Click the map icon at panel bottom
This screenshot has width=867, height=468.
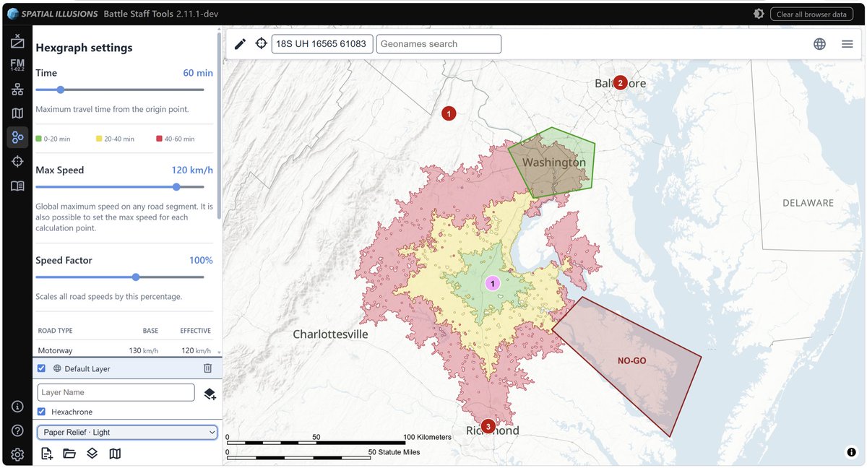(115, 454)
